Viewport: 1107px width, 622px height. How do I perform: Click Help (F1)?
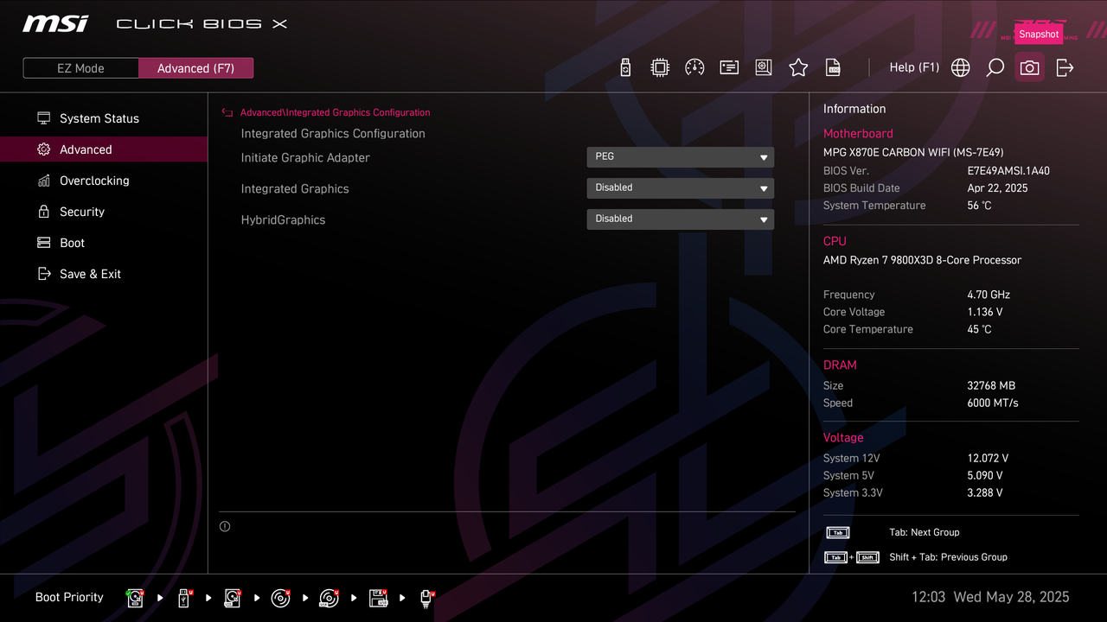[x=914, y=67]
